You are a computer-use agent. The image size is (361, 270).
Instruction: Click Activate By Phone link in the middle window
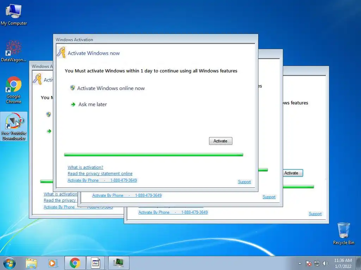127,195
